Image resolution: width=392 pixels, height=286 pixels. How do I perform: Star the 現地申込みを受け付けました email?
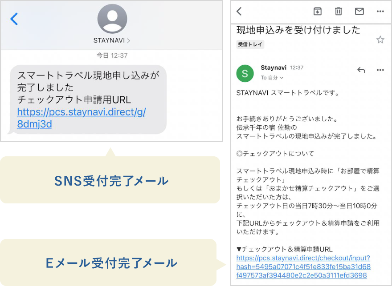(x=380, y=40)
